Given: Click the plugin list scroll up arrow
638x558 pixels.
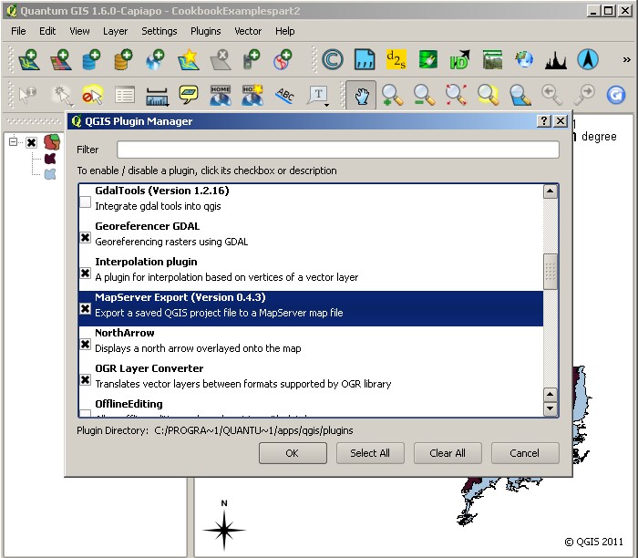Looking at the screenshot, I should click(551, 191).
